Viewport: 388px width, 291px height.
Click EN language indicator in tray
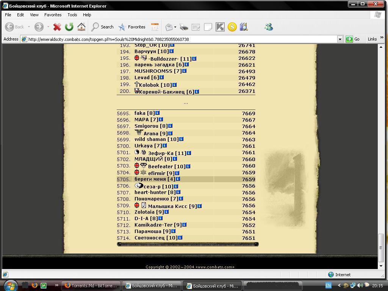tap(328, 285)
